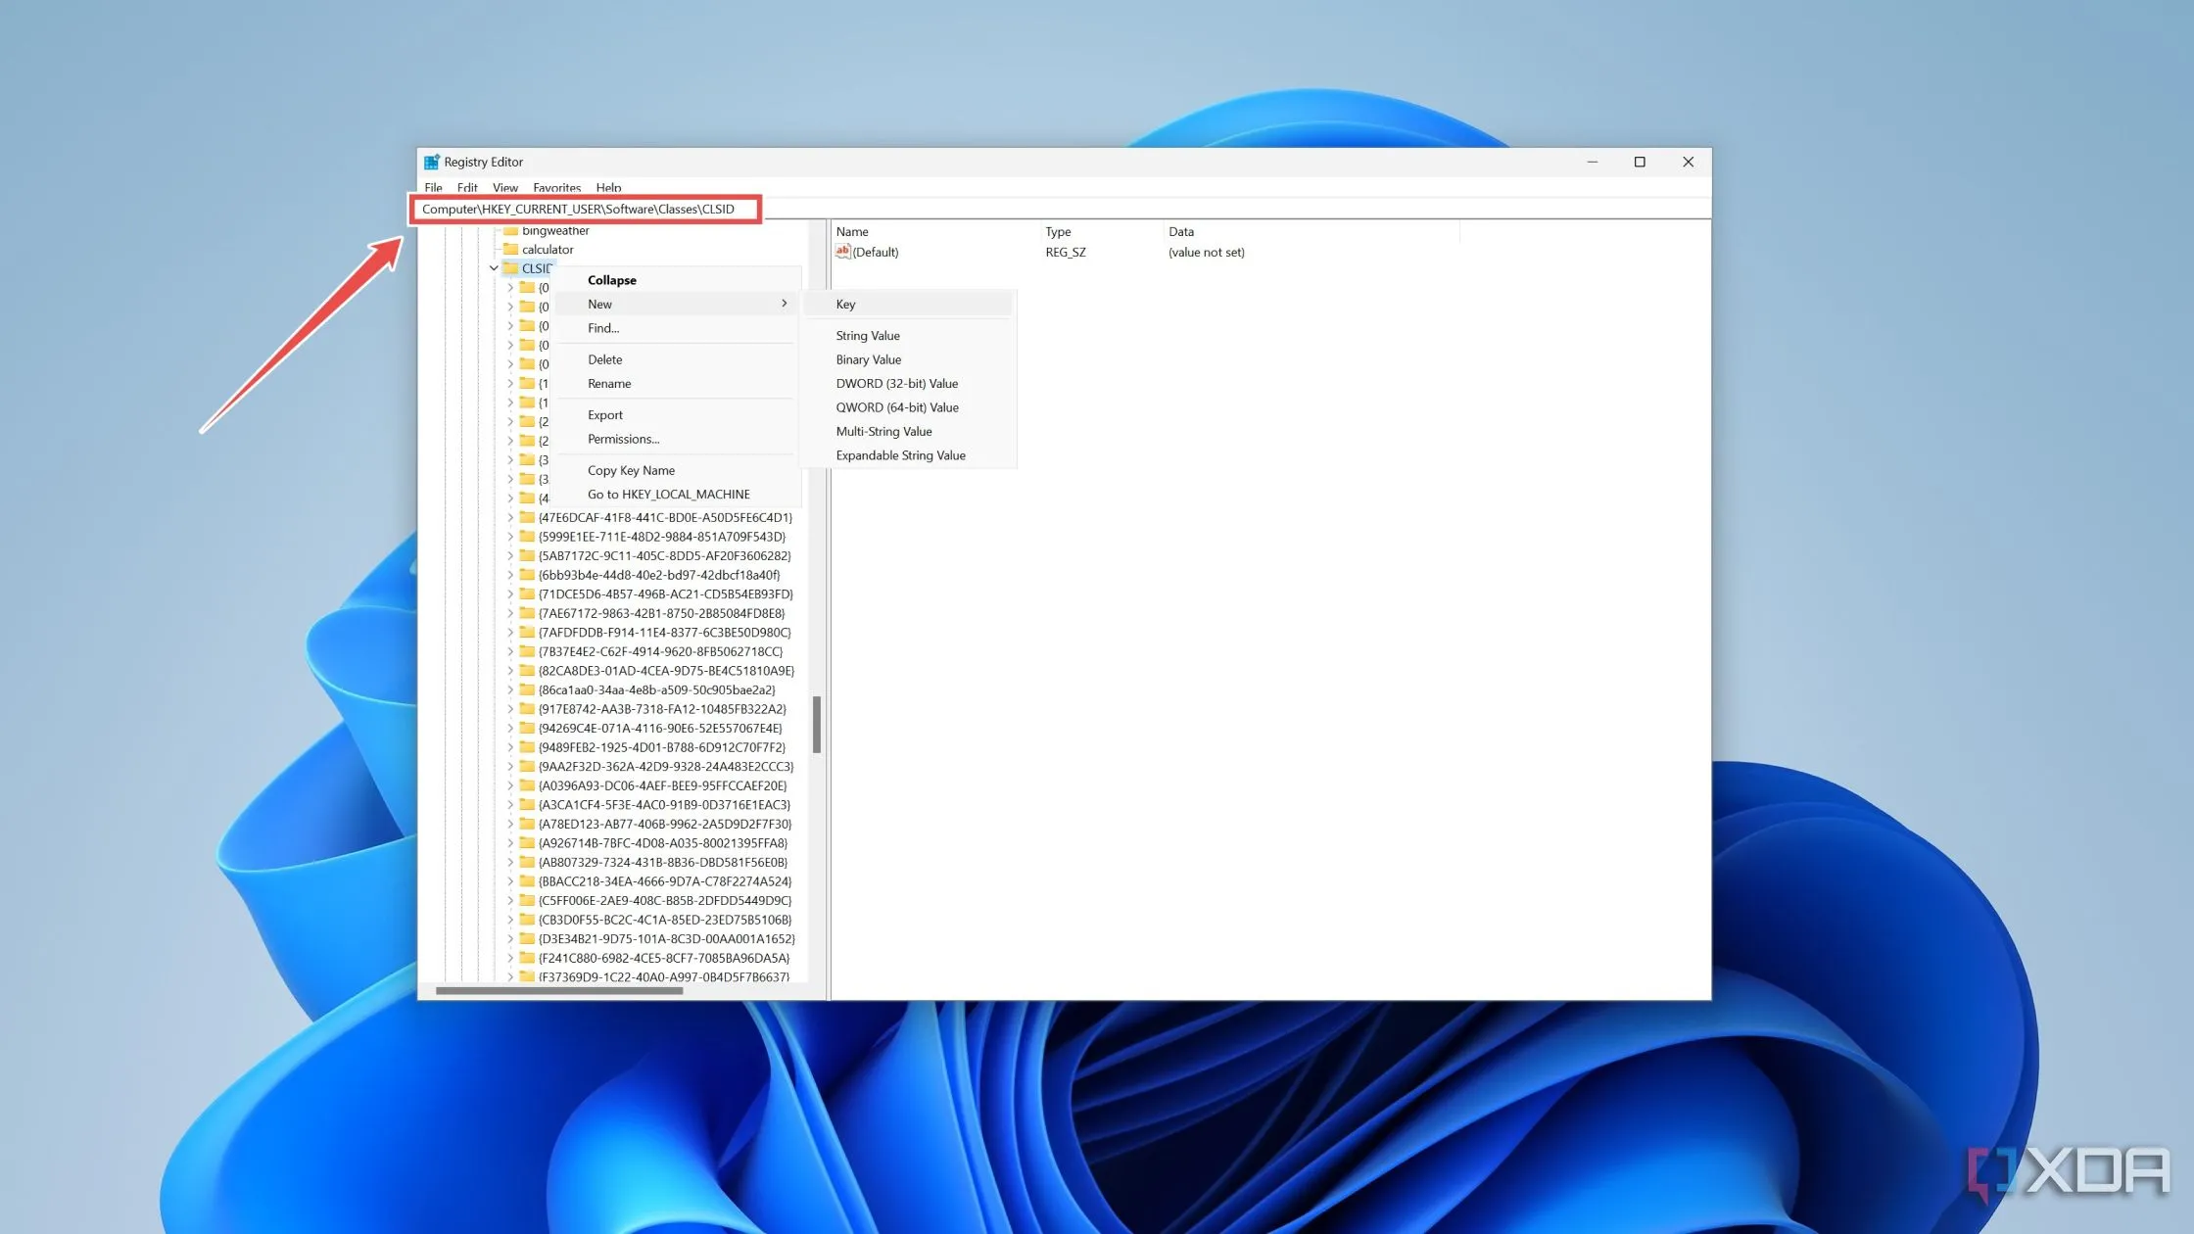Screen dimensions: 2194x1234
Task: Click the REG_SZ 'ab' icon beside (Default)
Action: 843,252
